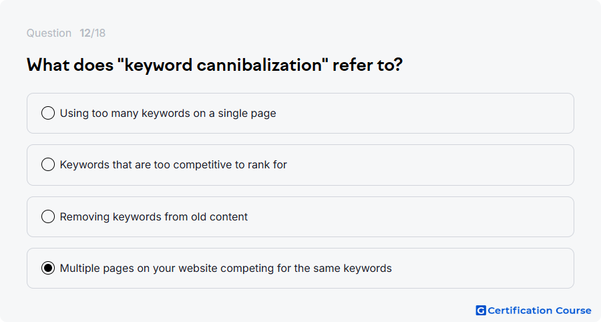This screenshot has width=601, height=322.
Task: Click empty space in the third answer card
Action: [x=410, y=217]
